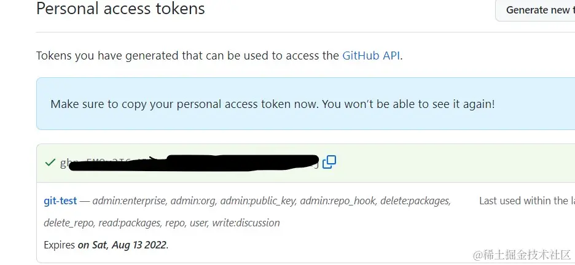Click the write:discussion scope text
Screen dimensions: 575x265
[246, 223]
